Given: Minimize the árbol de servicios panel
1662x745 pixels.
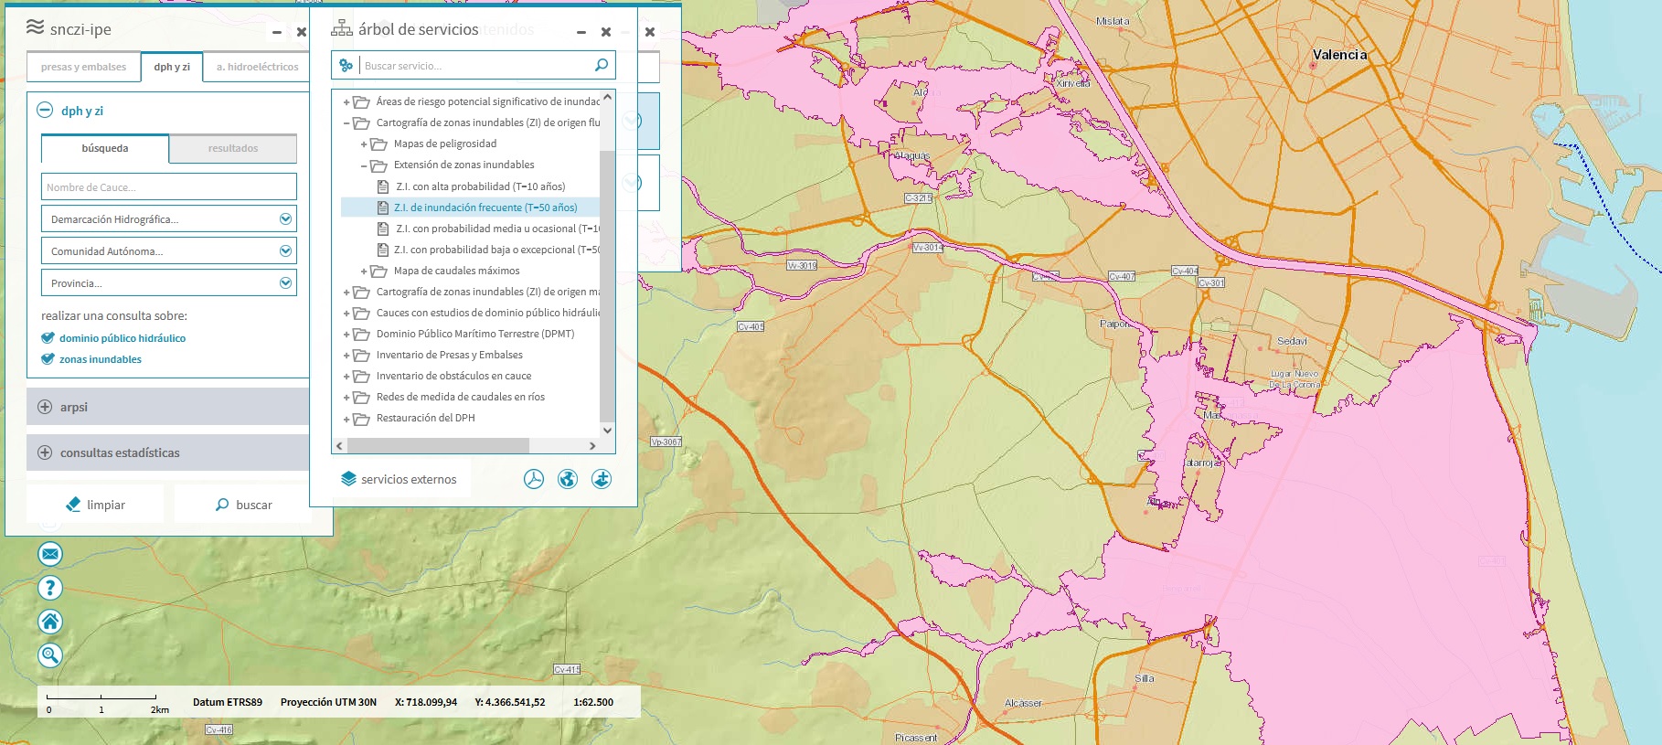Looking at the screenshot, I should (x=581, y=32).
